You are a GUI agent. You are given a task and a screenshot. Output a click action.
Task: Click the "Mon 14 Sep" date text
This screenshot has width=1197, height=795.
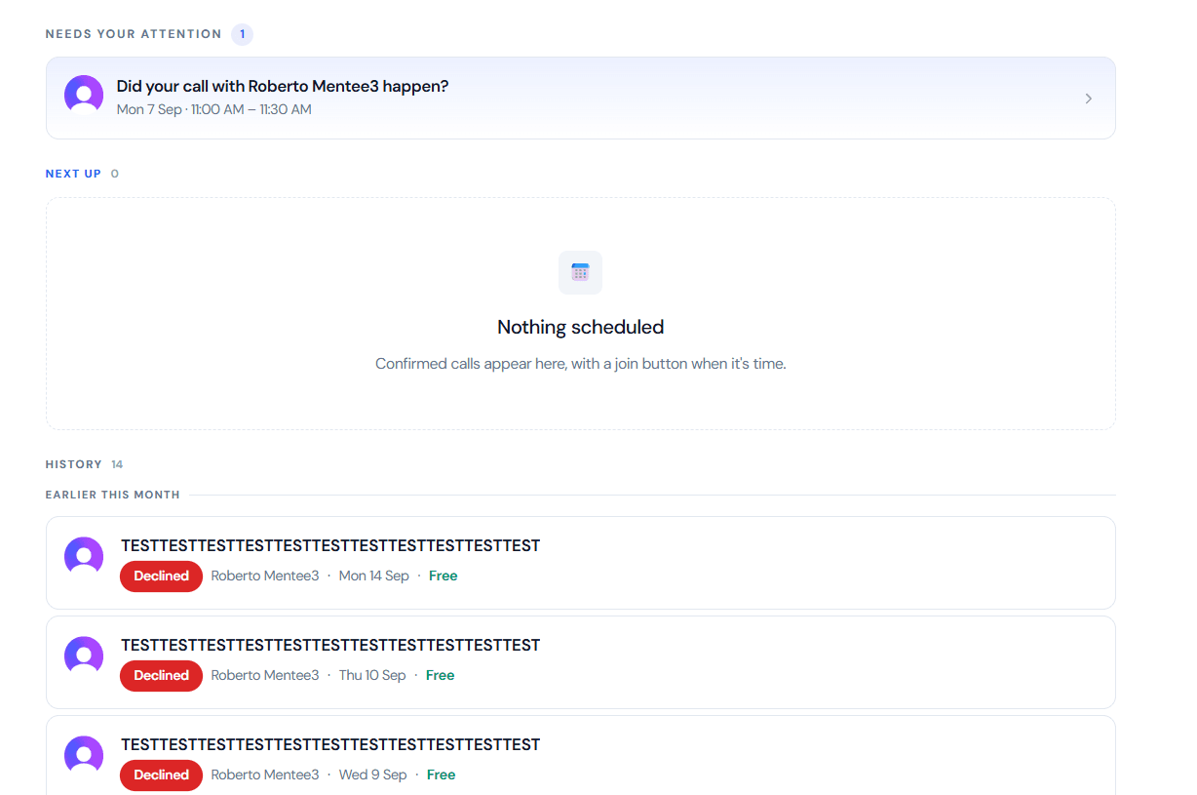click(x=374, y=576)
